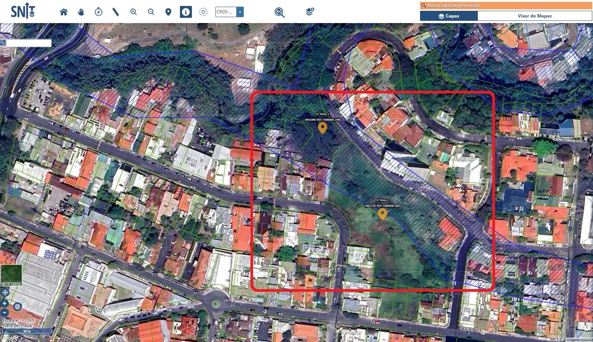Switch to the Capas tab

(x=449, y=16)
